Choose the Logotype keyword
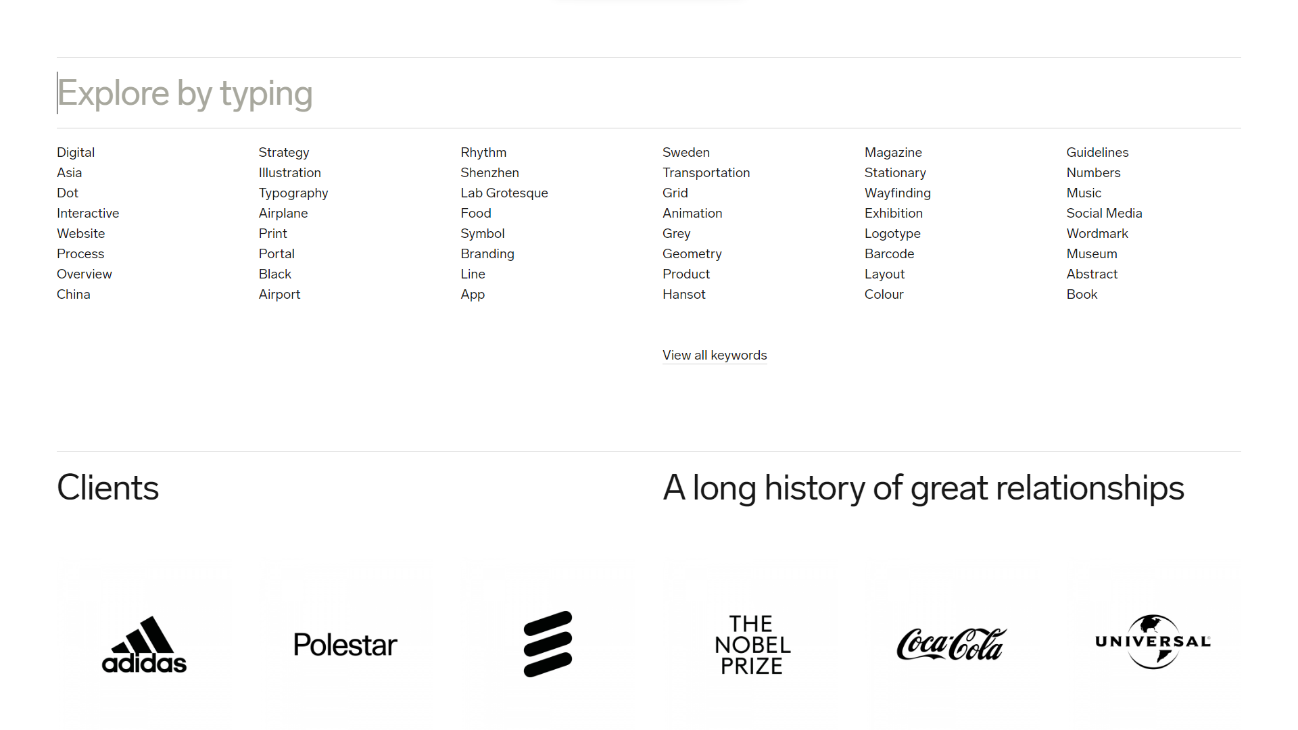Screen dimensions: 1298x730 pyautogui.click(x=892, y=234)
